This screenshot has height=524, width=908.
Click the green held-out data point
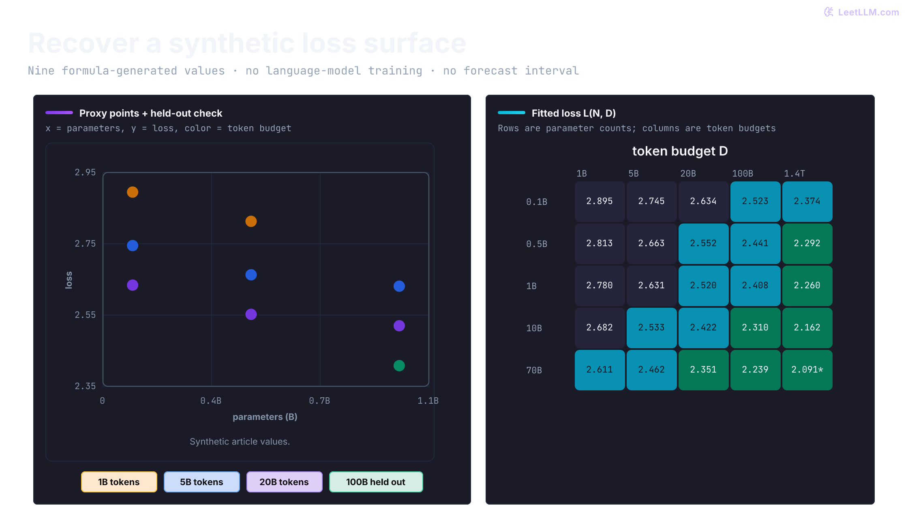[399, 366]
